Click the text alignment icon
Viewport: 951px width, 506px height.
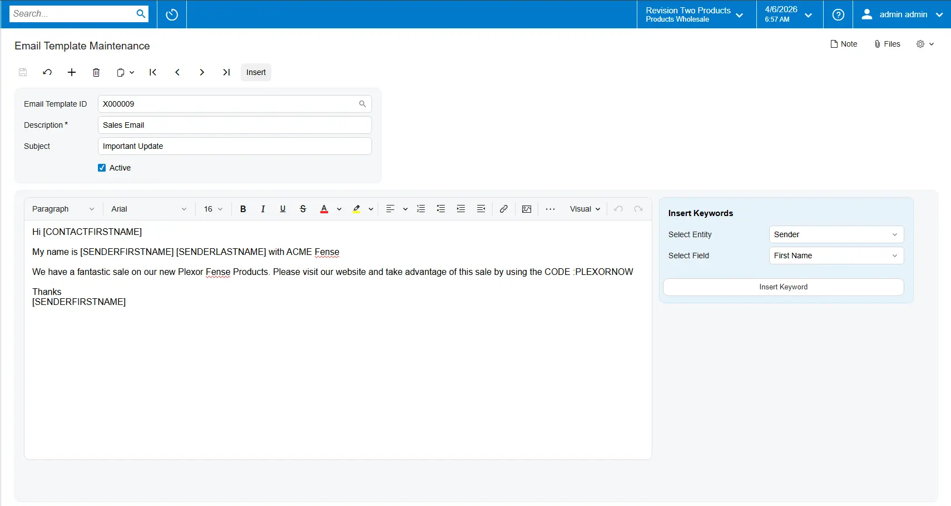coord(390,209)
